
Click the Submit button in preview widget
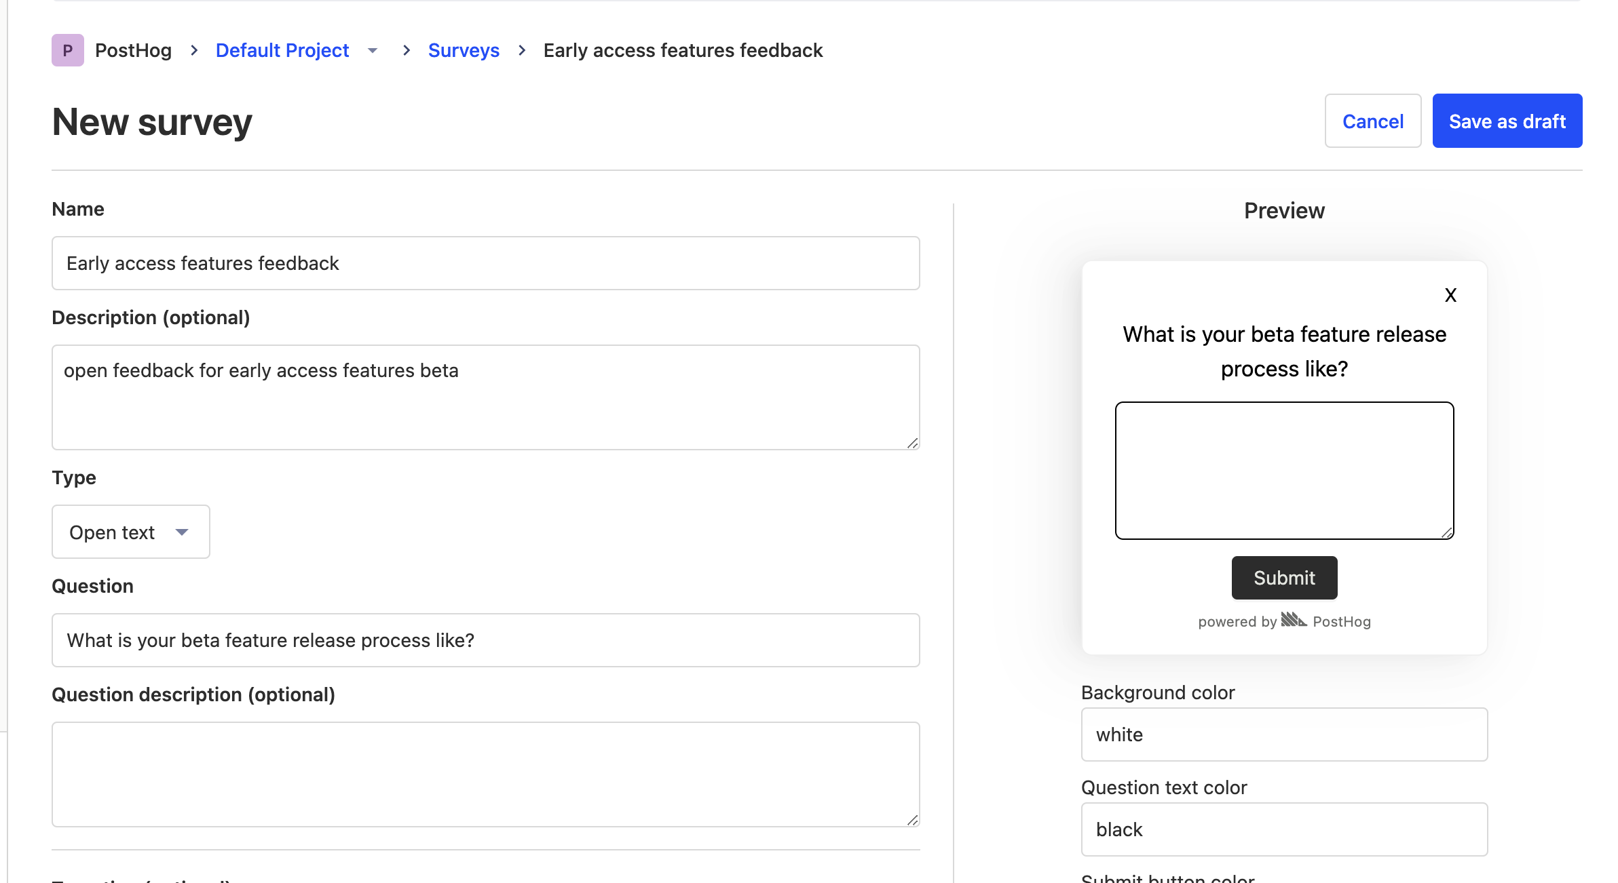pyautogui.click(x=1285, y=577)
